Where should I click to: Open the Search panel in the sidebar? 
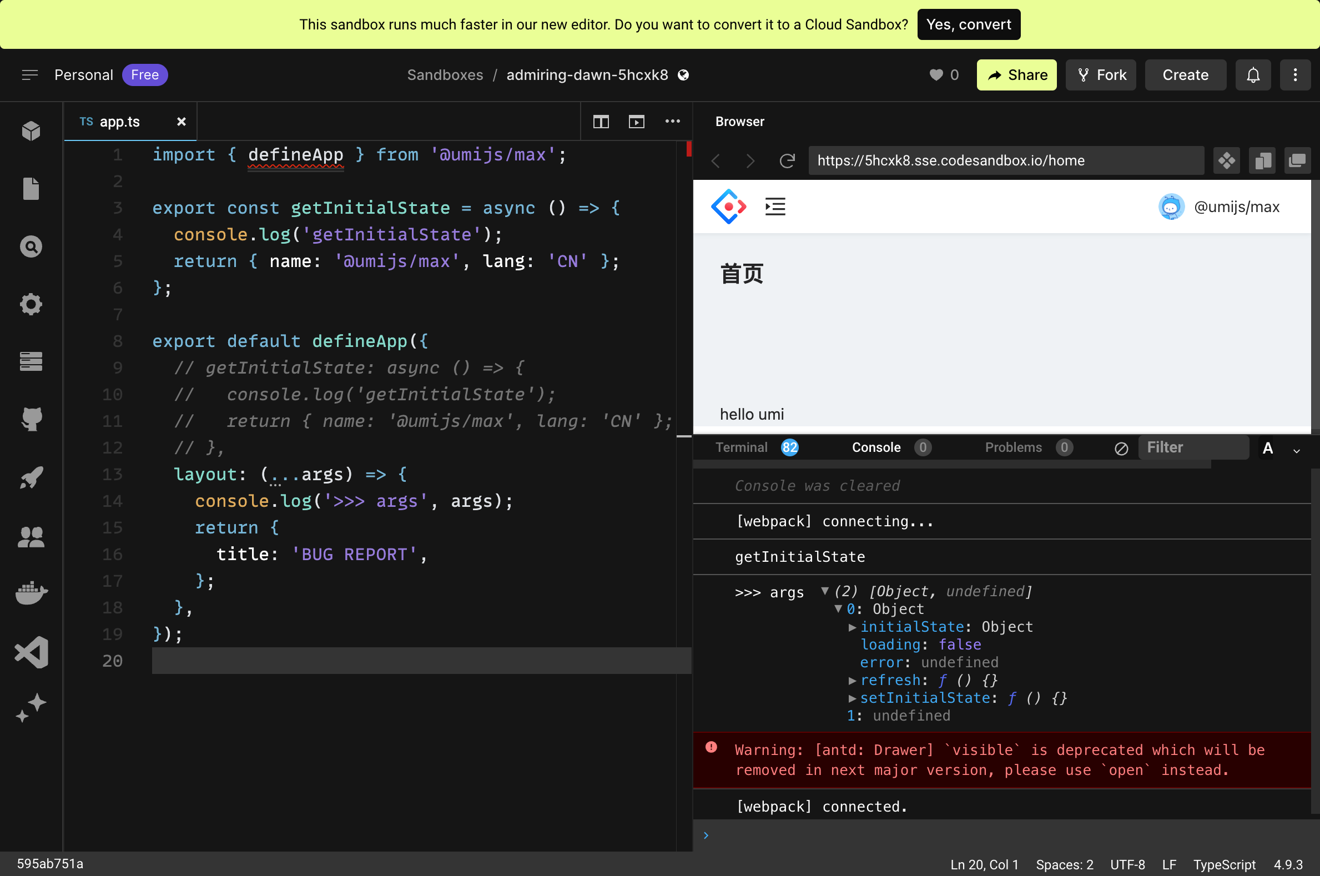(x=31, y=246)
